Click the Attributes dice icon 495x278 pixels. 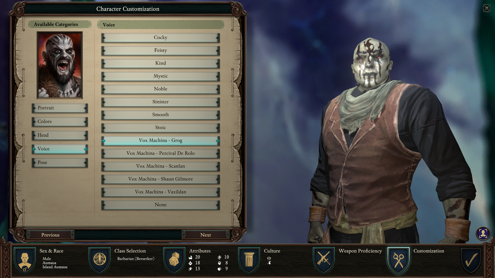click(x=174, y=260)
